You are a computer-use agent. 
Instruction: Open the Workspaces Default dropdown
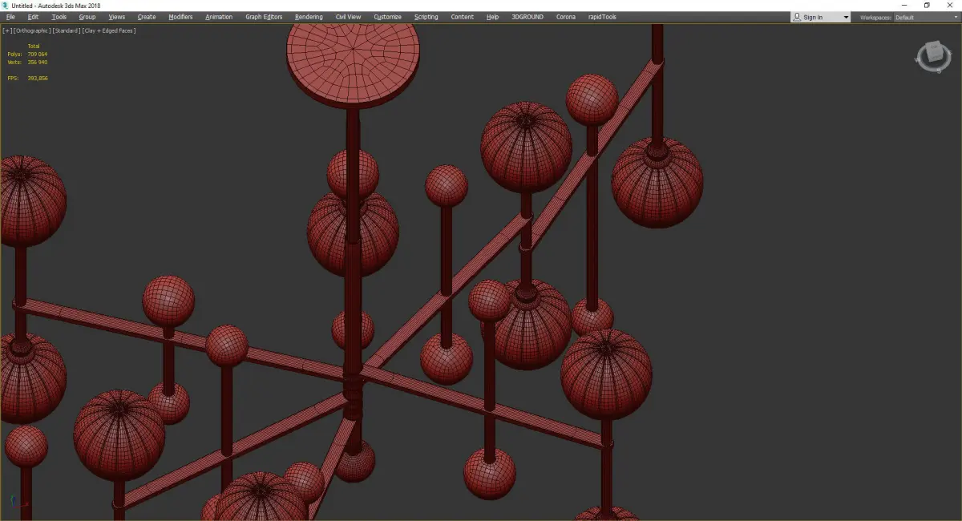point(926,17)
